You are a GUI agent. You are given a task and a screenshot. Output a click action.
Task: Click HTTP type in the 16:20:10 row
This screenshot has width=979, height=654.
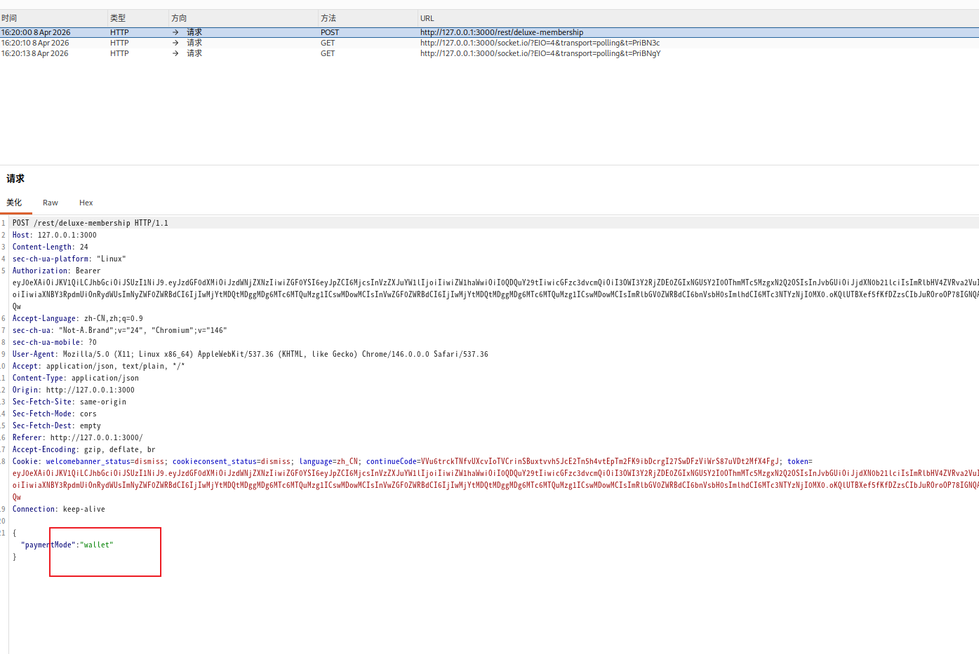(x=119, y=43)
